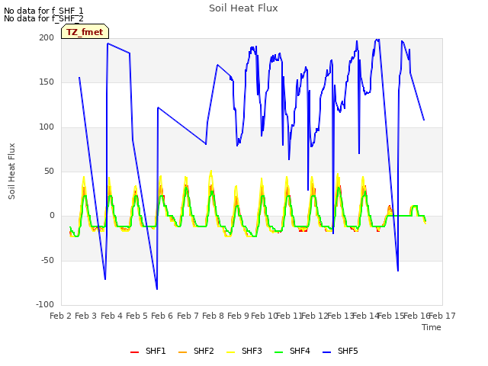The width and height of the screenshot is (488, 366).
Task: Click the TZ_fmet annotation label
Action: pos(85,32)
